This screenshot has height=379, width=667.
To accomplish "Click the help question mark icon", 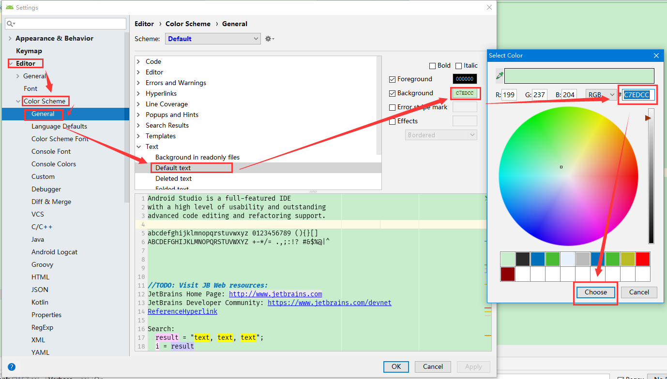I will point(12,367).
